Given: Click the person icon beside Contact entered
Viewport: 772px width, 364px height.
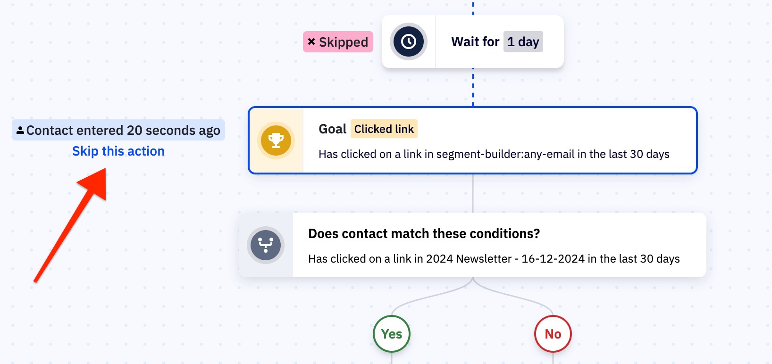Looking at the screenshot, I should tap(20, 131).
